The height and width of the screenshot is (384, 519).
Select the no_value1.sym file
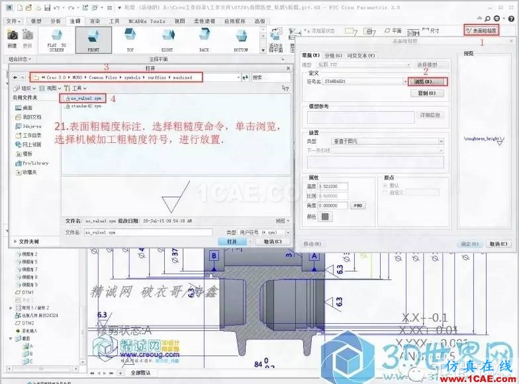(x=83, y=98)
